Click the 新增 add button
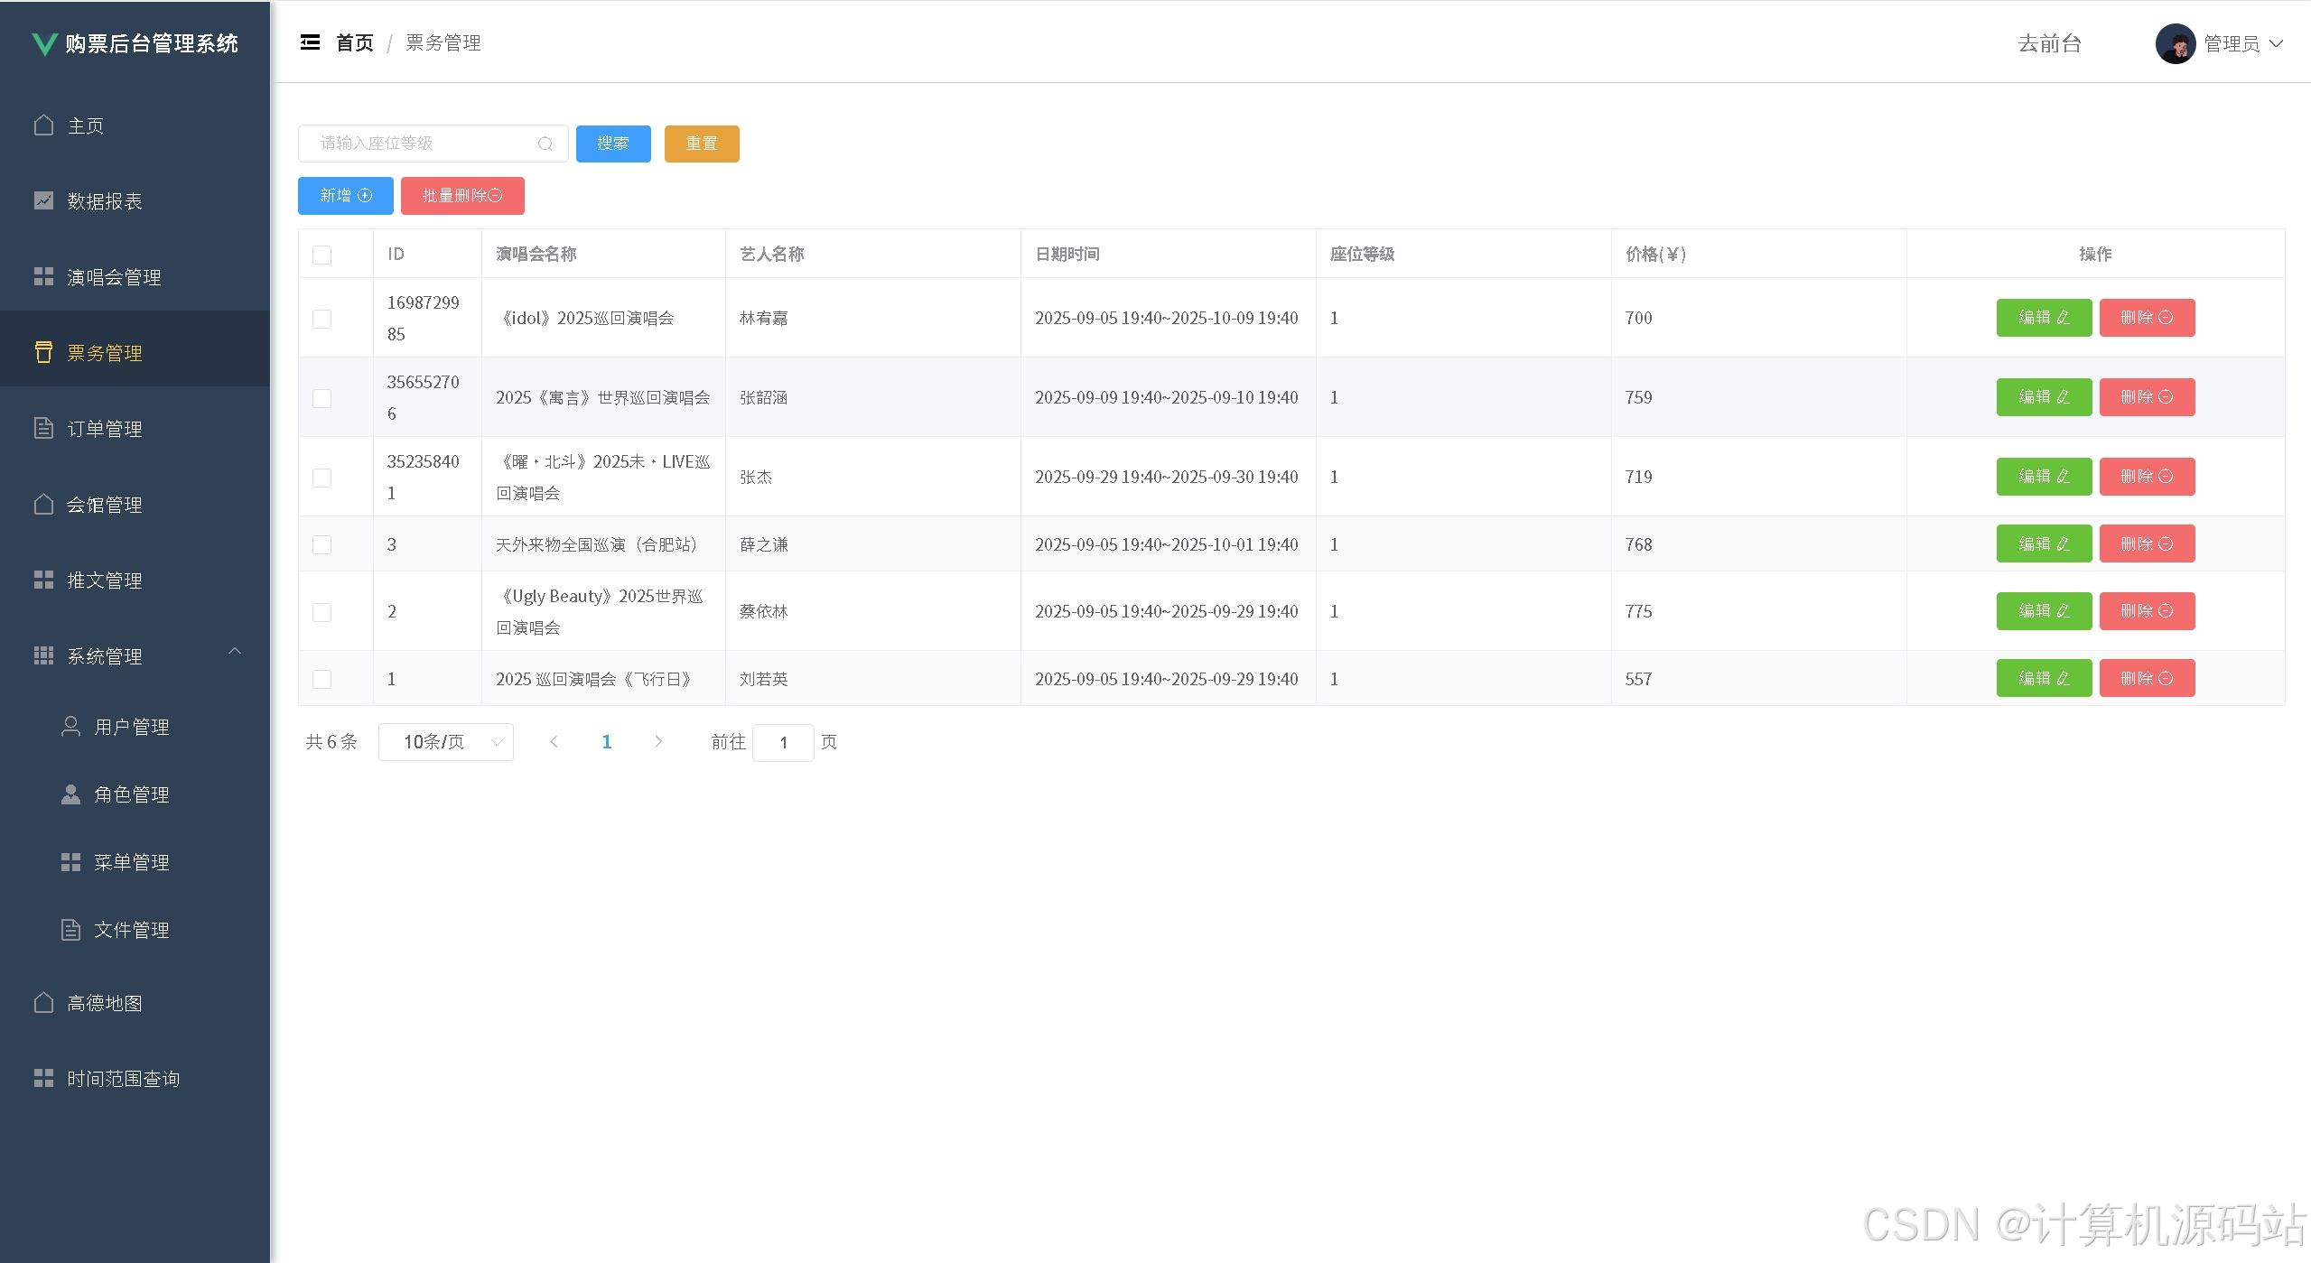 346,196
